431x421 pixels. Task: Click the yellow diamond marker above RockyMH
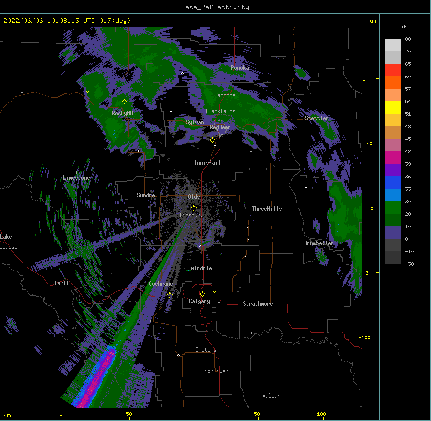pyautogui.click(x=125, y=102)
